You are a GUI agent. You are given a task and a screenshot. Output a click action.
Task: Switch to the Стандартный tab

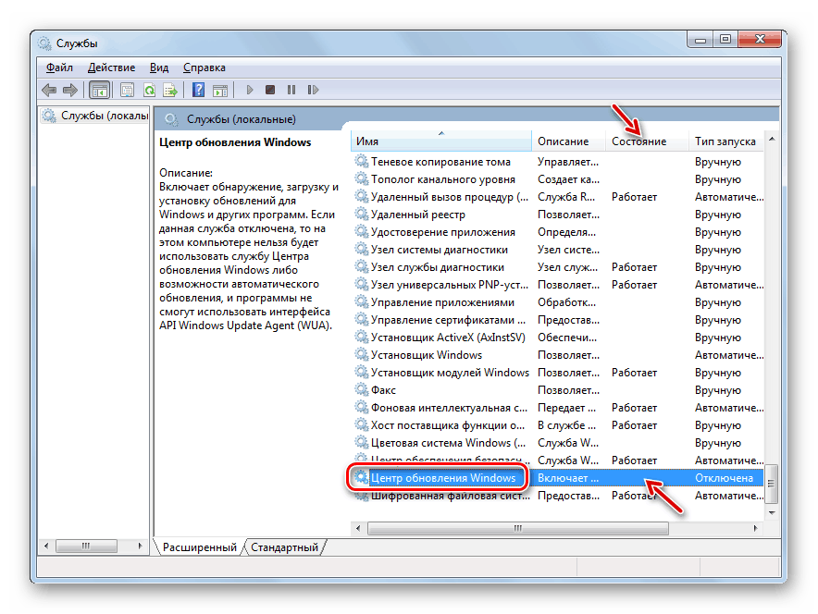tap(284, 547)
